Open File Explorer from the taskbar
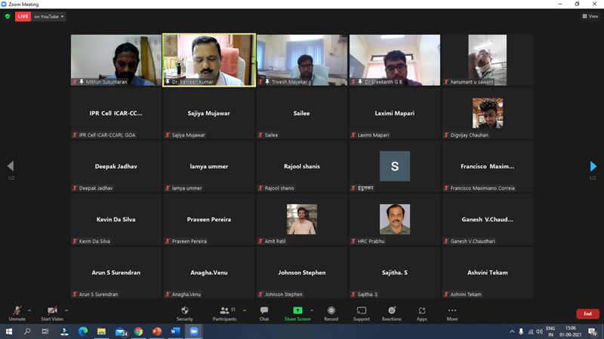Screen dimensions: 604x339 [x=101, y=331]
